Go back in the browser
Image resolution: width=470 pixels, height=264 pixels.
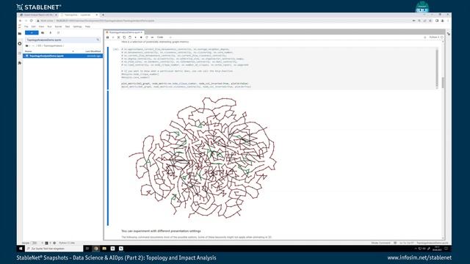(x=20, y=21)
